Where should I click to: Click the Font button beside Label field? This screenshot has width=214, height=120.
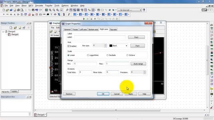coord(136,37)
